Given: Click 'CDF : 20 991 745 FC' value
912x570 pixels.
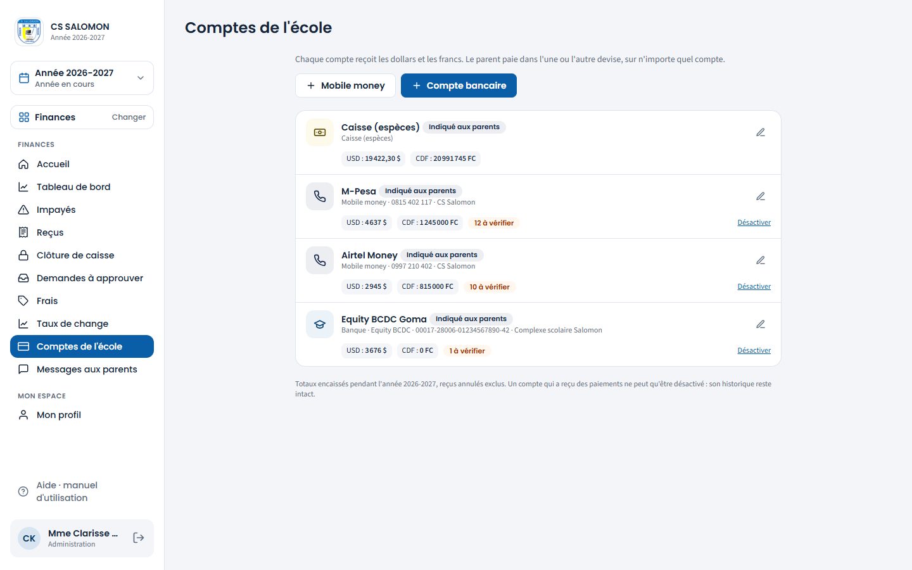Looking at the screenshot, I should [446, 158].
